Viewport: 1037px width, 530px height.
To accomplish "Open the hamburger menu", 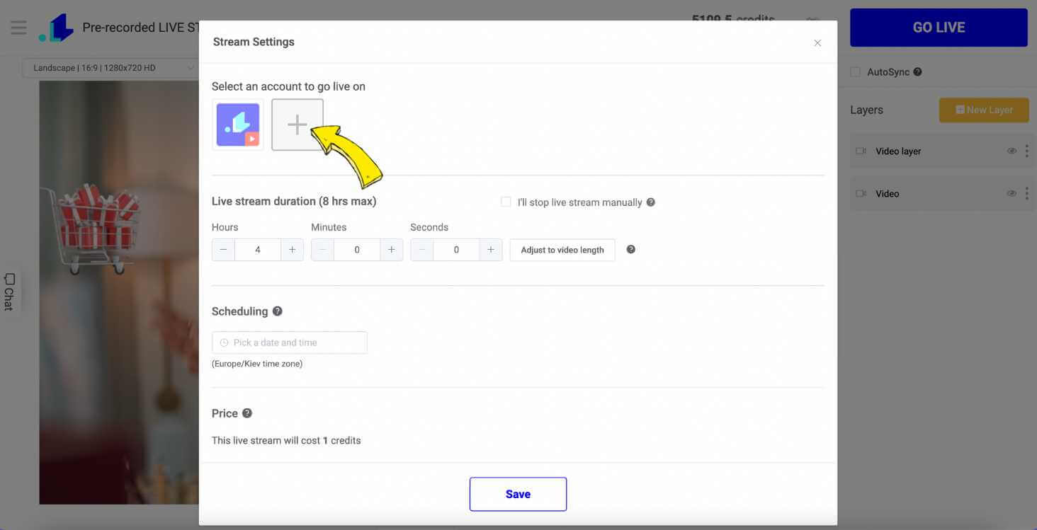I will (18, 28).
